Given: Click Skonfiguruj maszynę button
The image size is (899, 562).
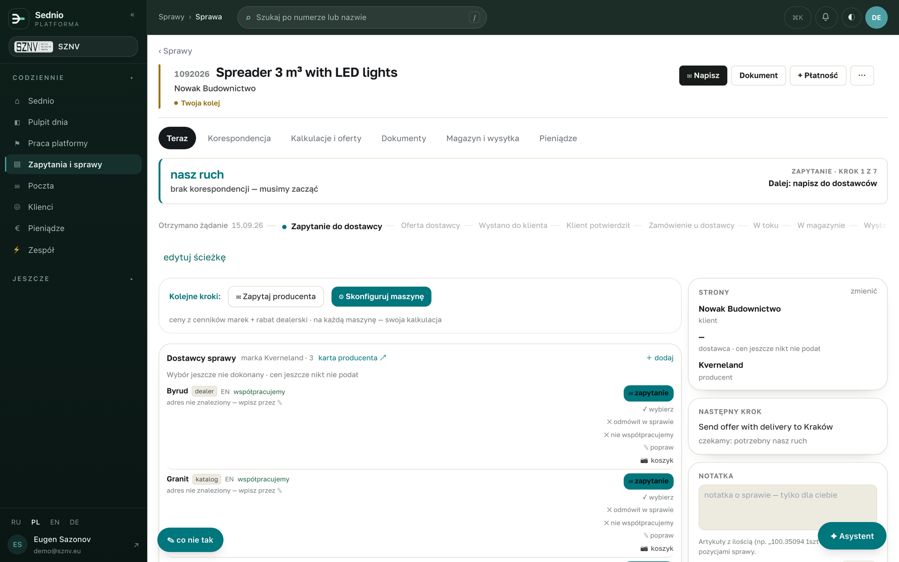Looking at the screenshot, I should (x=381, y=297).
